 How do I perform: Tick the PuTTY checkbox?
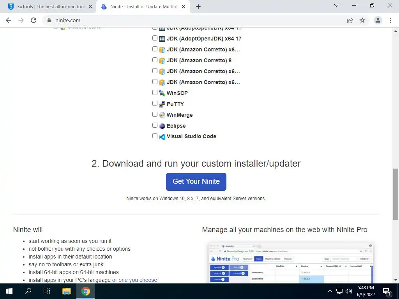point(155,104)
